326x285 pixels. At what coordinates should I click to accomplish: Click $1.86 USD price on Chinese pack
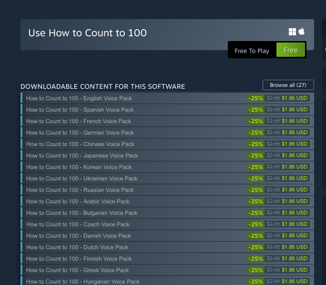click(295, 144)
